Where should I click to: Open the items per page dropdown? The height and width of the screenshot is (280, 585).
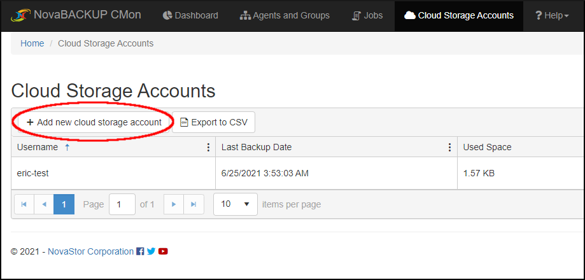(x=236, y=204)
